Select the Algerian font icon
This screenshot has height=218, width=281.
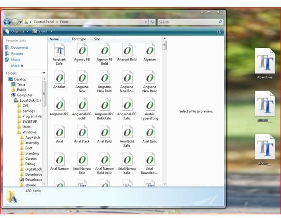click(x=150, y=51)
